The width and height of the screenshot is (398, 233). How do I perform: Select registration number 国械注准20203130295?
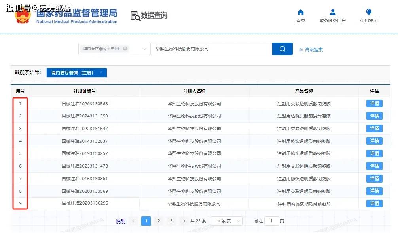(x=85, y=203)
